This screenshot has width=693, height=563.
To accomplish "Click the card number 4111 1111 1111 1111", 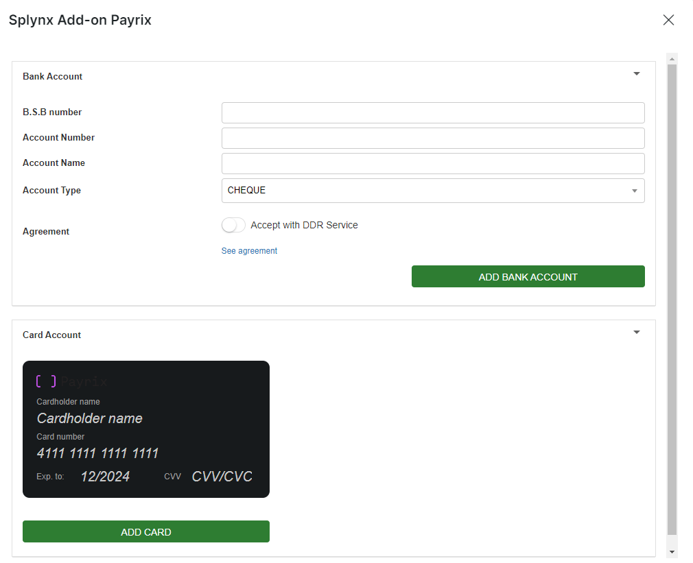I will (97, 453).
